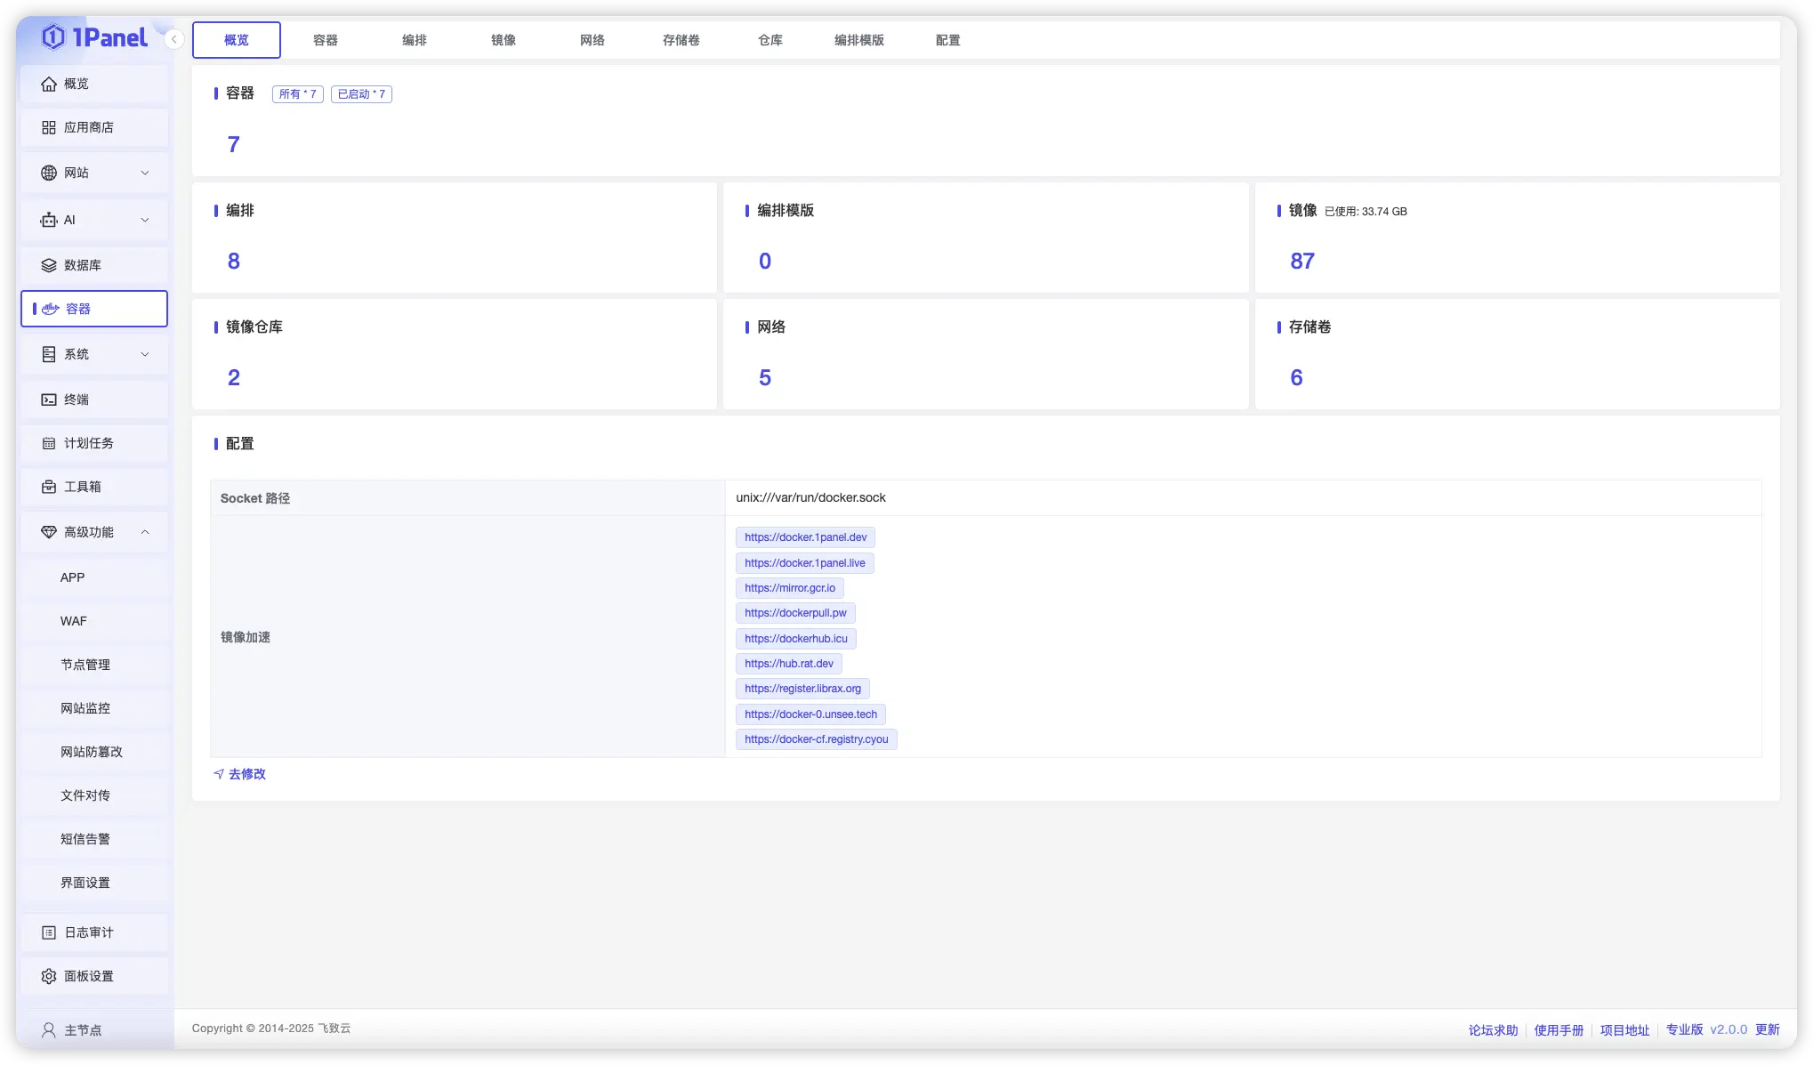
Task: Select the WAF sidebar item
Action: 74,621
